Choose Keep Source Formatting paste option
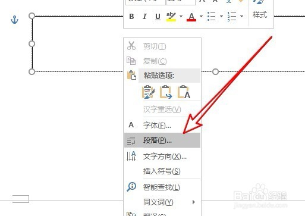This screenshot has width=305, height=216. click(x=149, y=92)
